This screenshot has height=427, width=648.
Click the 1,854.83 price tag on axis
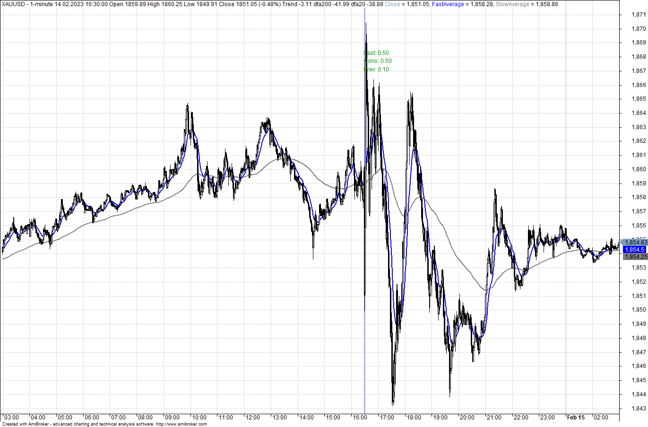[634, 242]
